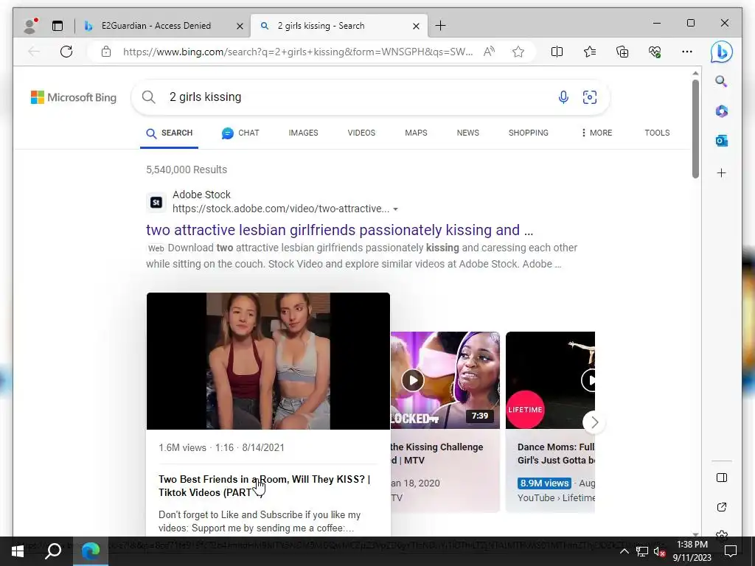This screenshot has width=755, height=566.
Task: Click the sidebar search icon
Action: tap(721, 81)
